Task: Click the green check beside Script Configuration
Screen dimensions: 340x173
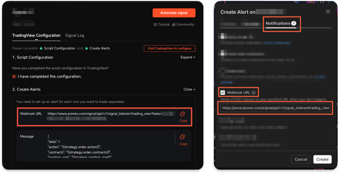Action: 41,48
